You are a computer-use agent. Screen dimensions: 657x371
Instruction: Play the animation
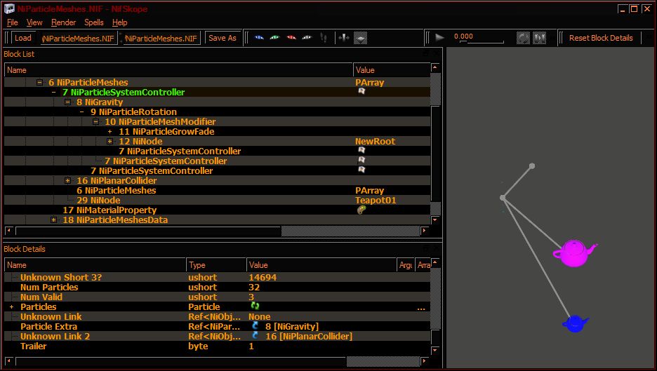click(x=439, y=38)
